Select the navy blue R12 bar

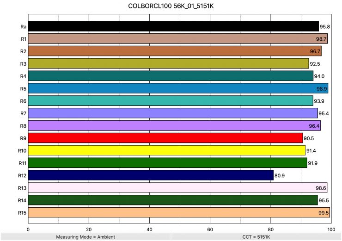pos(151,175)
